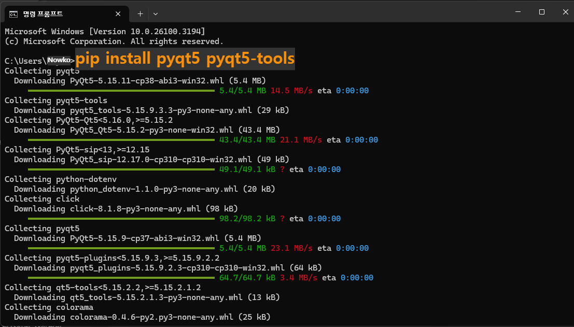Close the terminal window
The width and height of the screenshot is (574, 327).
coord(565,12)
